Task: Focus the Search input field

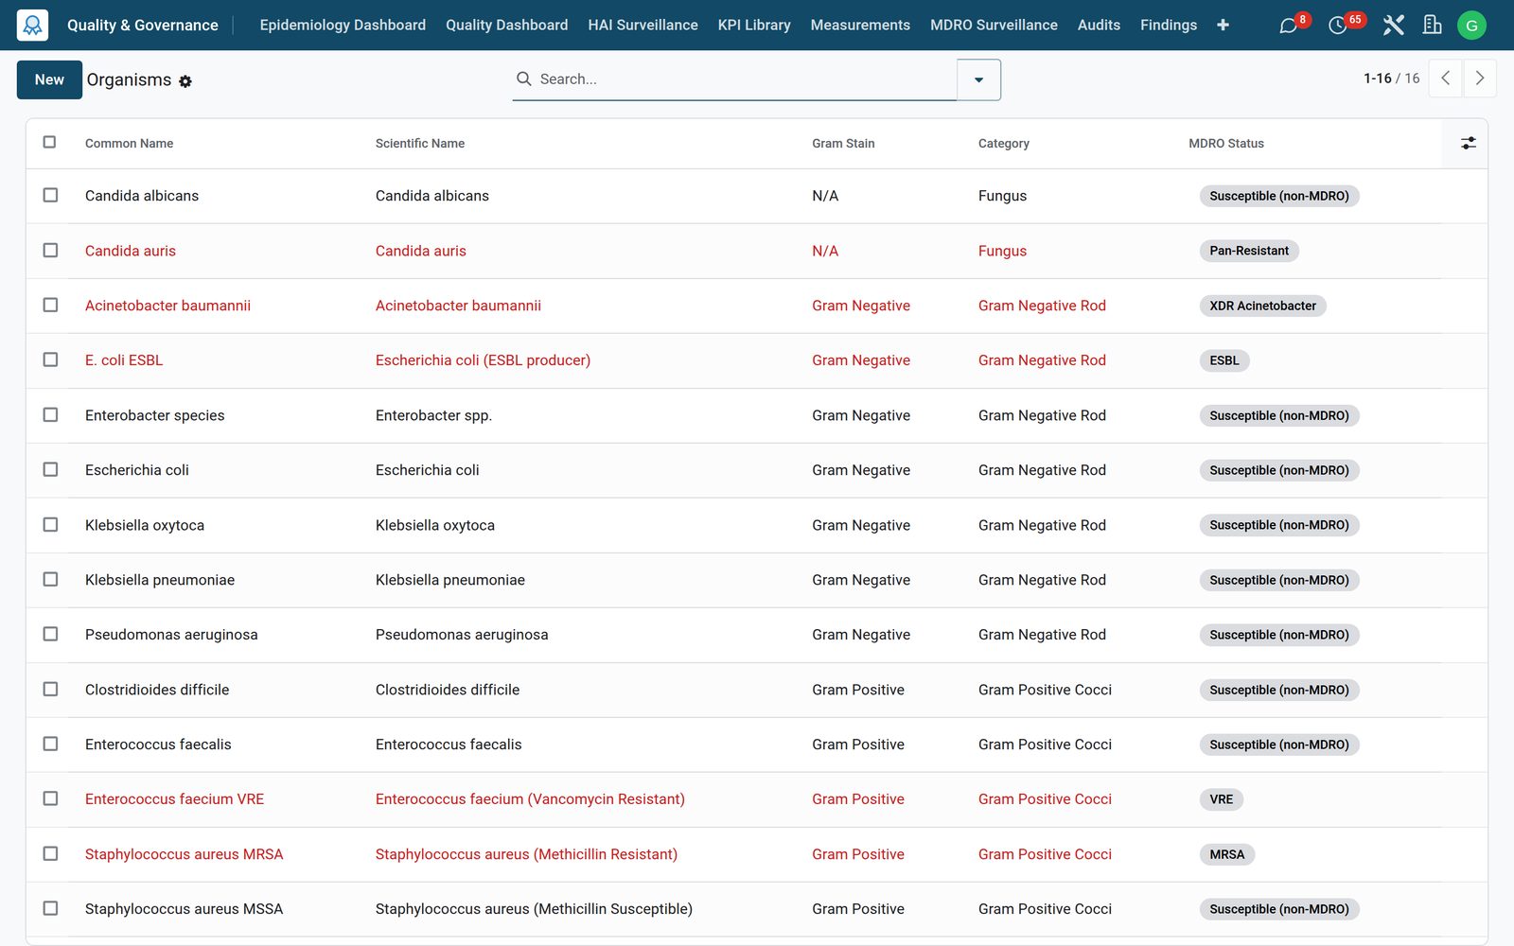Action: coord(746,79)
